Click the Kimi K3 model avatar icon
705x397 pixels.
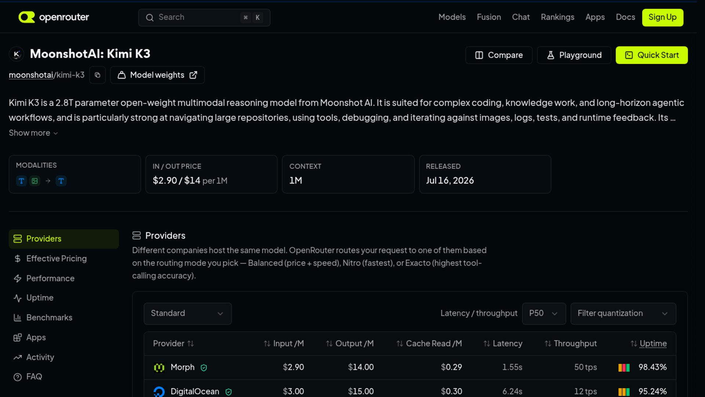pos(17,54)
